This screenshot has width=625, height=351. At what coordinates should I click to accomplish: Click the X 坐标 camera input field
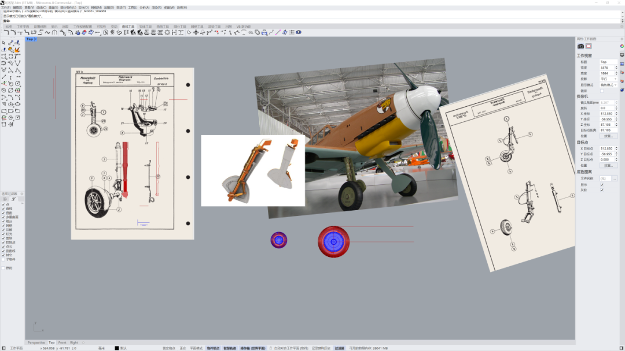point(608,114)
